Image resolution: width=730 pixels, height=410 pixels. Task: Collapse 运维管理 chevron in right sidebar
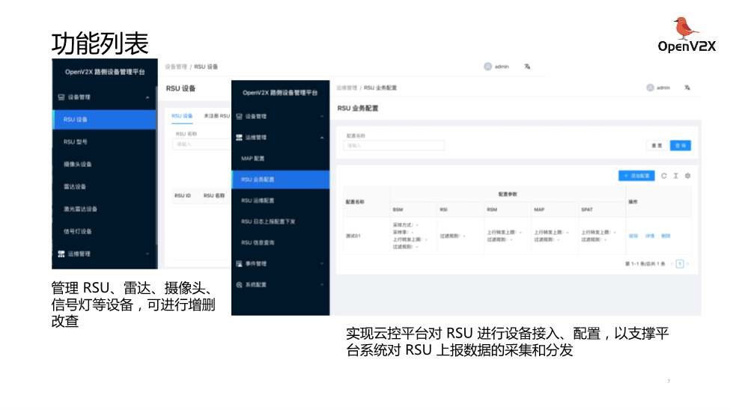tap(322, 137)
